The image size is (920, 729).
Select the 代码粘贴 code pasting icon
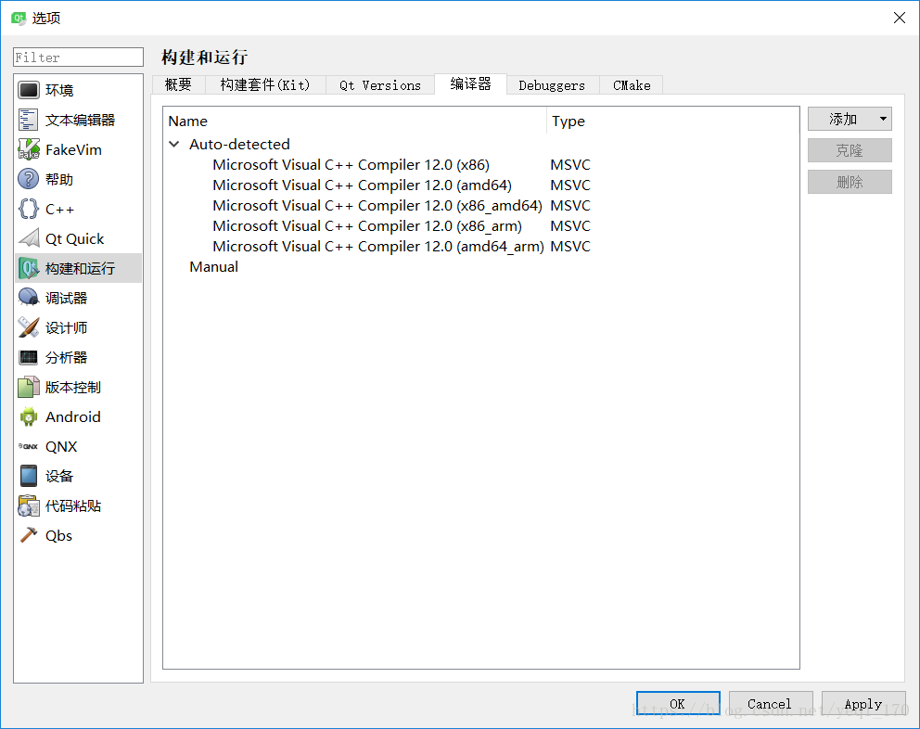click(x=28, y=506)
